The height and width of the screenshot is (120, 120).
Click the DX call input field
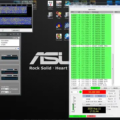88,99
